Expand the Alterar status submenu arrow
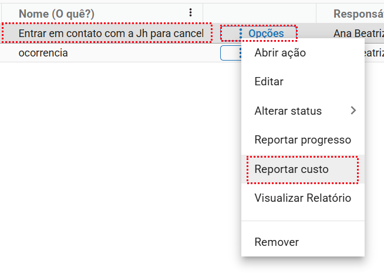 [x=353, y=111]
